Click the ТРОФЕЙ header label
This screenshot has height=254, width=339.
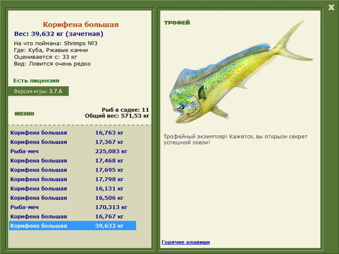point(176,23)
